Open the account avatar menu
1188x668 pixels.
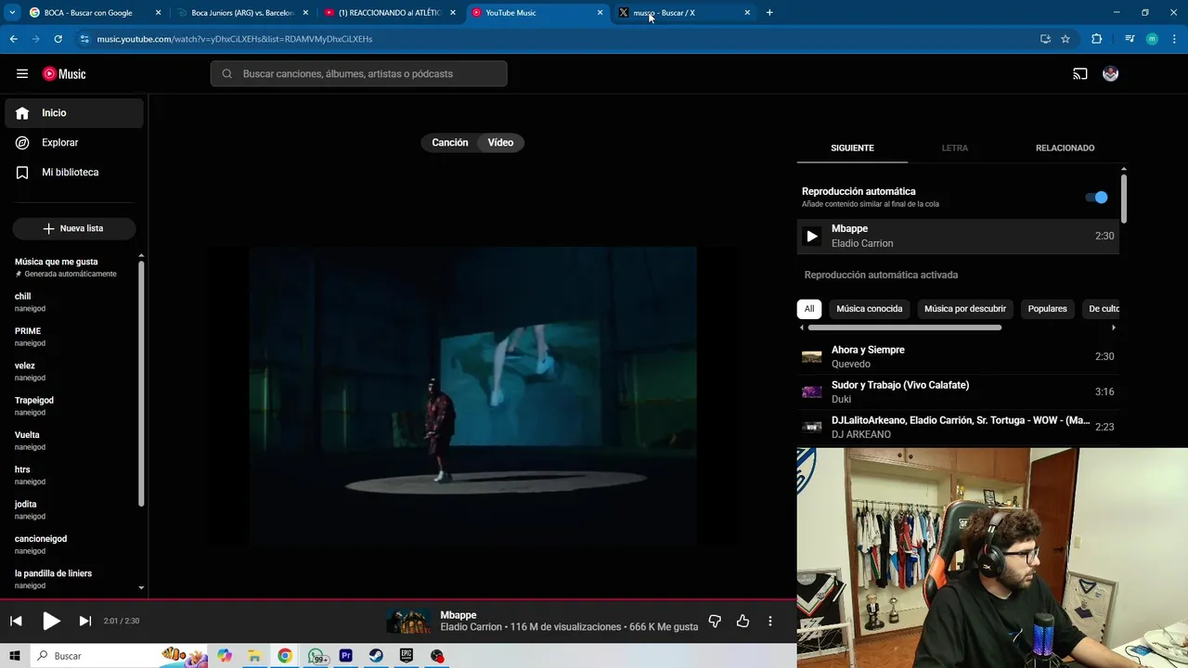1110,74
